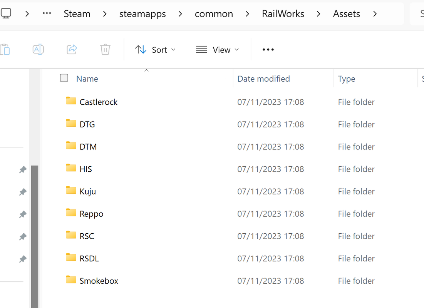Navigate to Steam in the breadcrumb
The image size is (424, 308).
pos(77,13)
